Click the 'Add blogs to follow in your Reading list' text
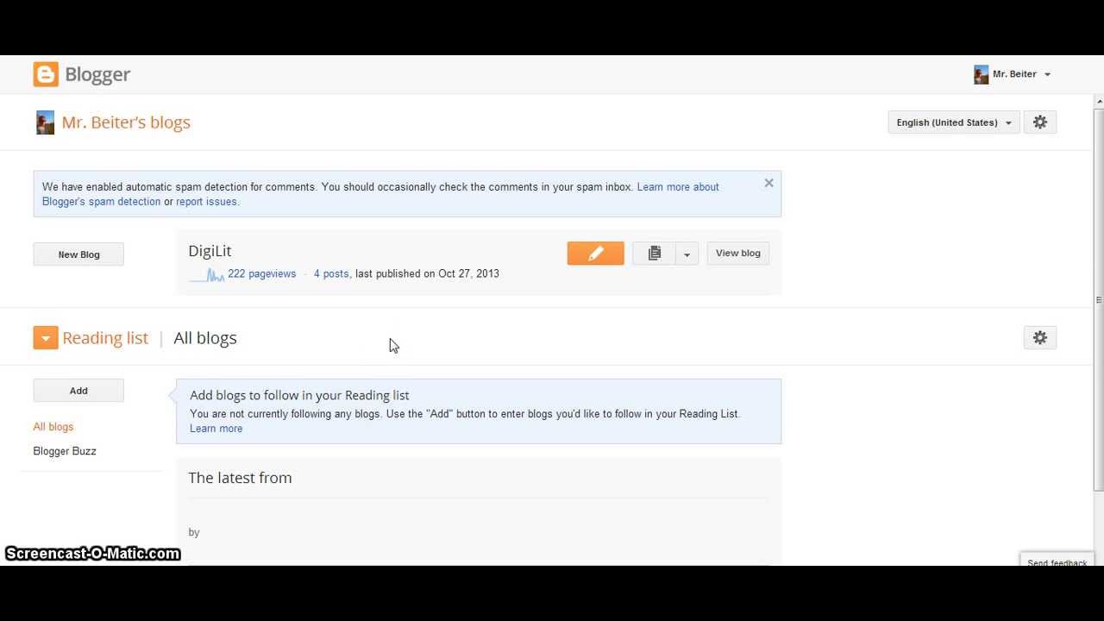This screenshot has height=621, width=1104. click(x=299, y=395)
